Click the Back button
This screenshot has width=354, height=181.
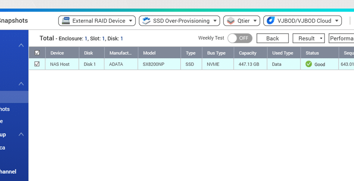tap(272, 38)
